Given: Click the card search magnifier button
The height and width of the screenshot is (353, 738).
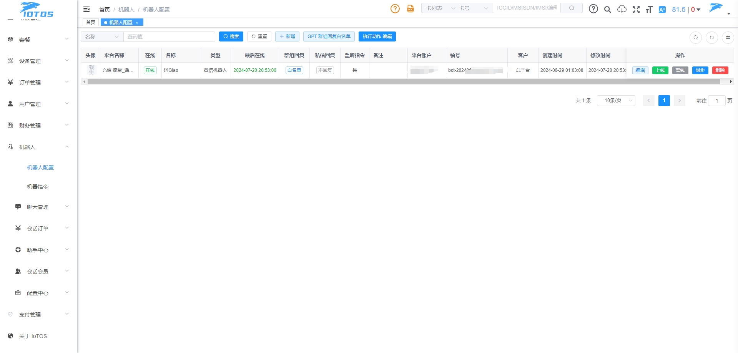Looking at the screenshot, I should point(572,8).
